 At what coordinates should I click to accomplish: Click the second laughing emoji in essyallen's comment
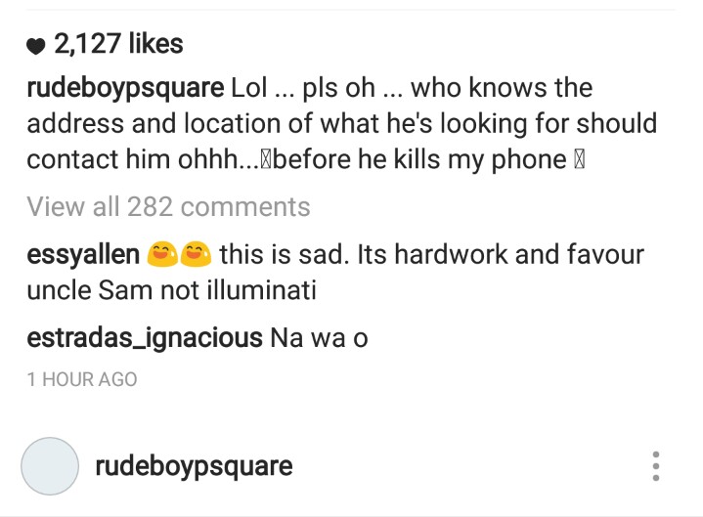pyautogui.click(x=196, y=254)
